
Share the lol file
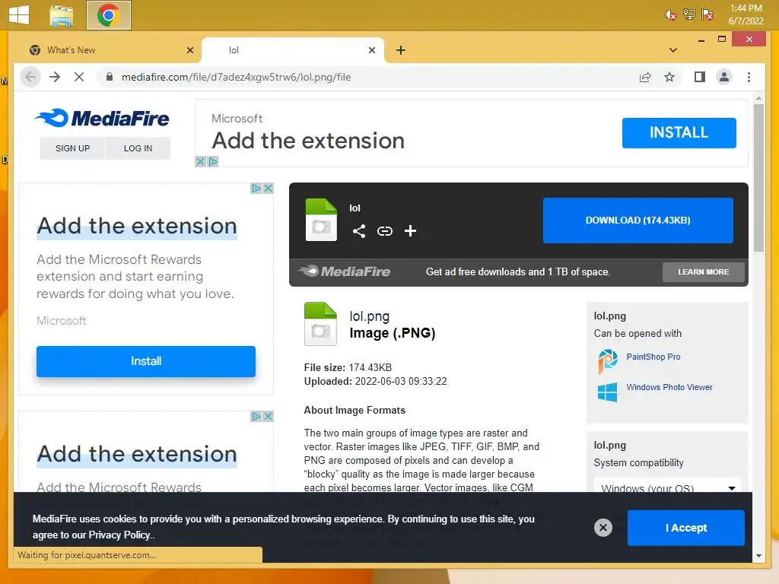coord(359,231)
